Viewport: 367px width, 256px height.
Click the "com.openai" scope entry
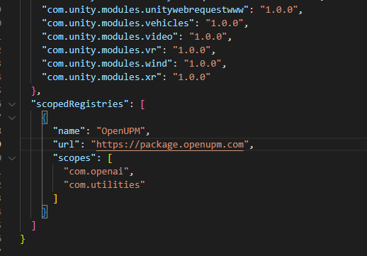(96, 172)
